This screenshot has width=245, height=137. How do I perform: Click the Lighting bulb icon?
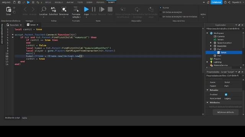pos(211,62)
